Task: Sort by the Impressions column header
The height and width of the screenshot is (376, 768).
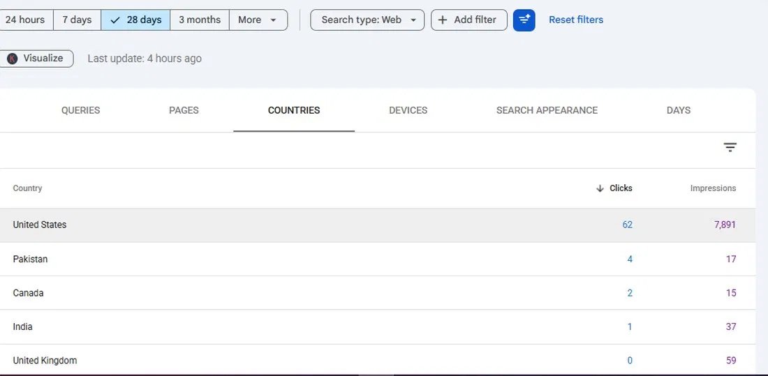Action: [x=713, y=188]
